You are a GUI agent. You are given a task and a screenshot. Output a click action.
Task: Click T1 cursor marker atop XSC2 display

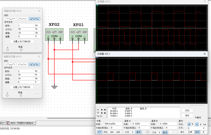[97, 5]
